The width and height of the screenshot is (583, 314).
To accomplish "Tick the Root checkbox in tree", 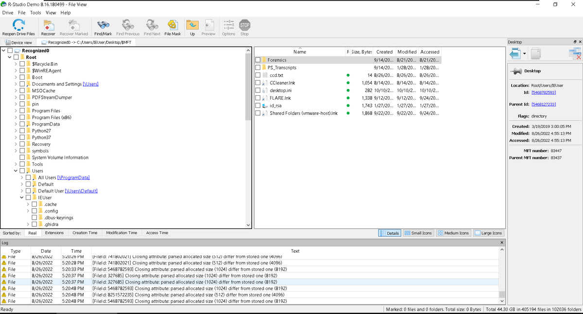I will (x=16, y=57).
